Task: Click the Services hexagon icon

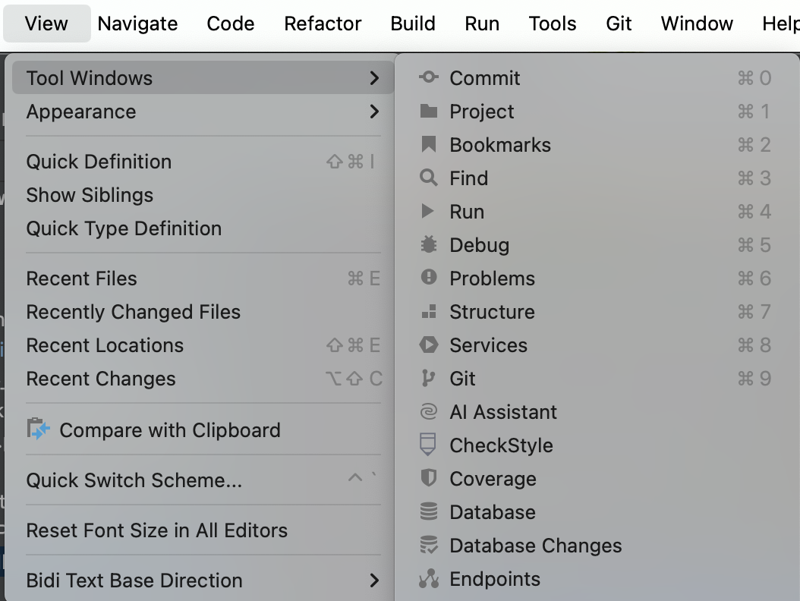Action: coord(429,345)
